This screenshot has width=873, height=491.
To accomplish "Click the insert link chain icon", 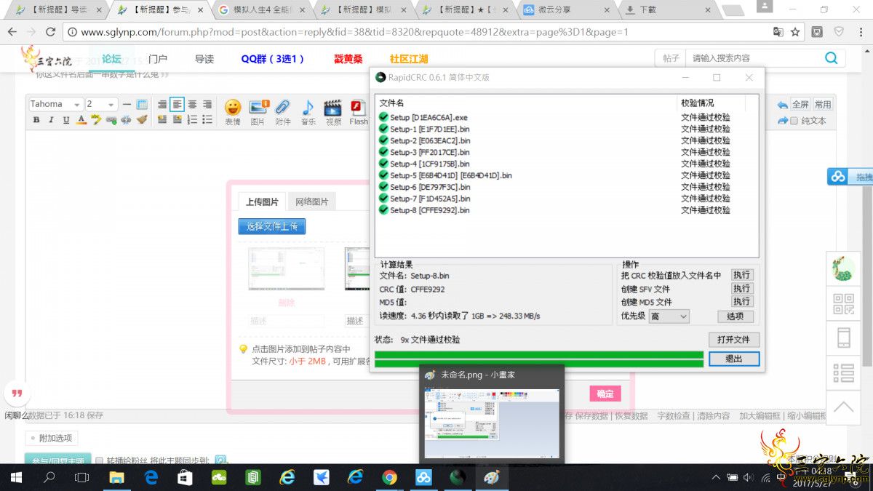I will coord(111,120).
